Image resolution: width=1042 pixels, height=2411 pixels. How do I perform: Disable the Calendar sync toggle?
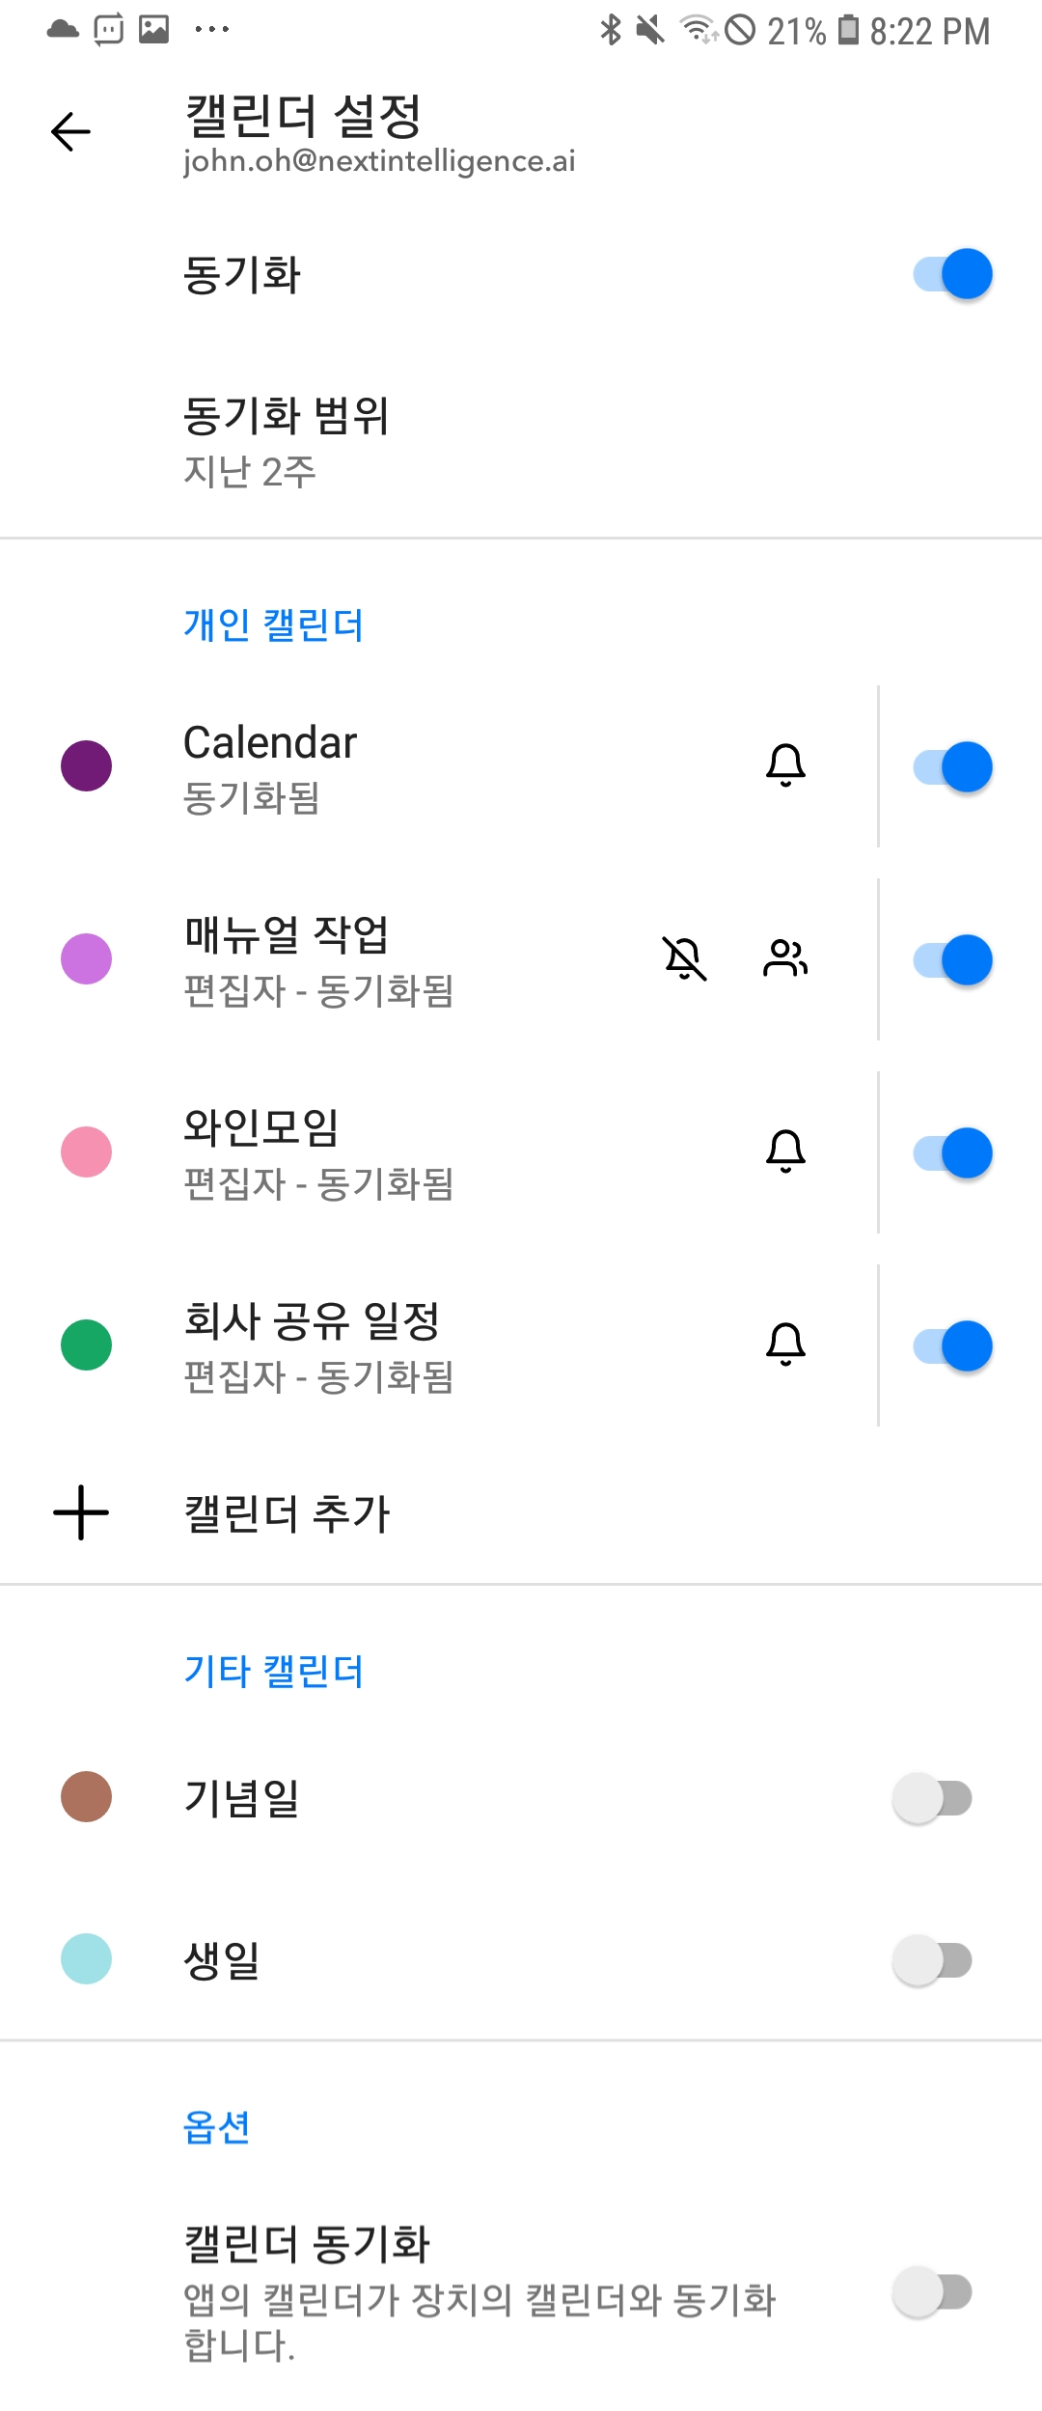[952, 767]
